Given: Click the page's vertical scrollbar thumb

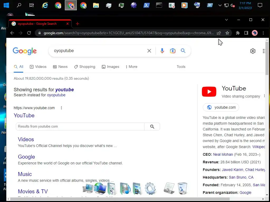Looking at the screenshot, I should 267,58.
